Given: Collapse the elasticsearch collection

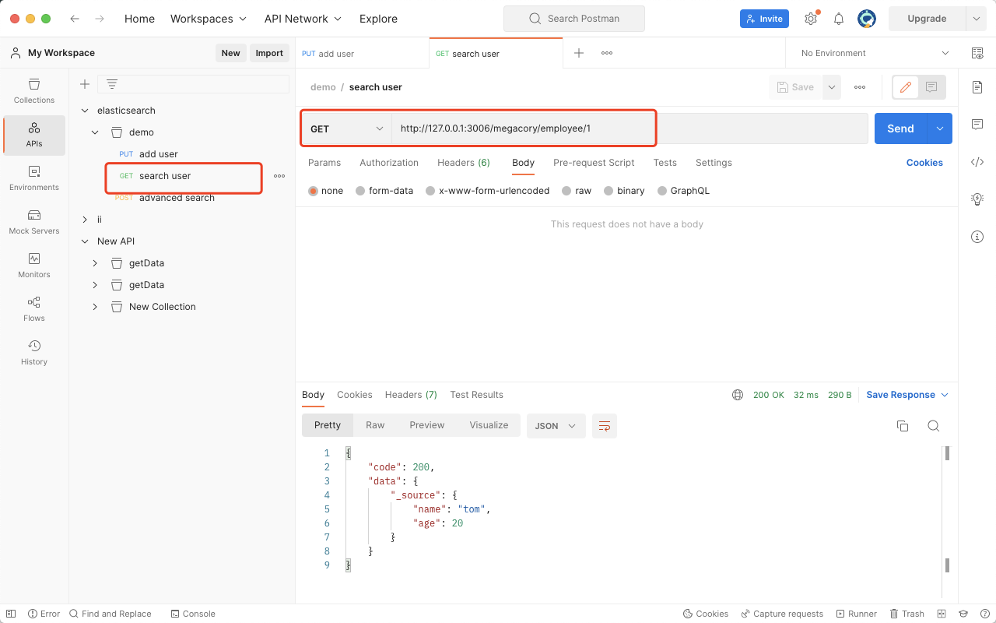Looking at the screenshot, I should click(x=85, y=110).
